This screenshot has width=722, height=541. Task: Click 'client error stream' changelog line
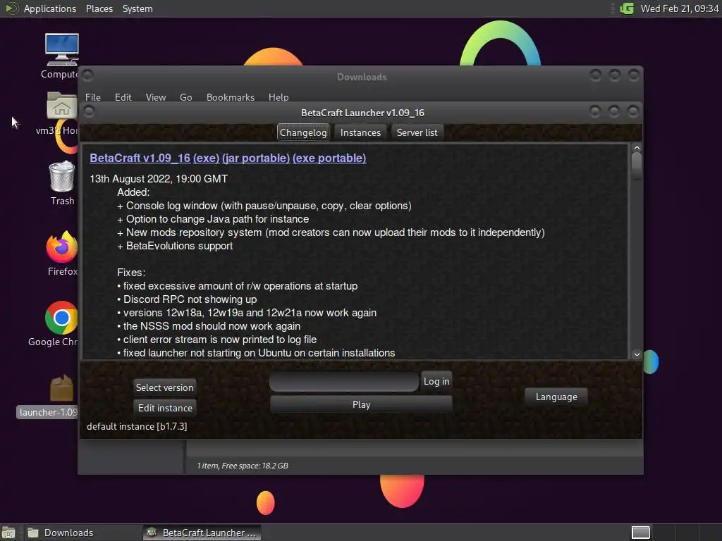(x=217, y=340)
